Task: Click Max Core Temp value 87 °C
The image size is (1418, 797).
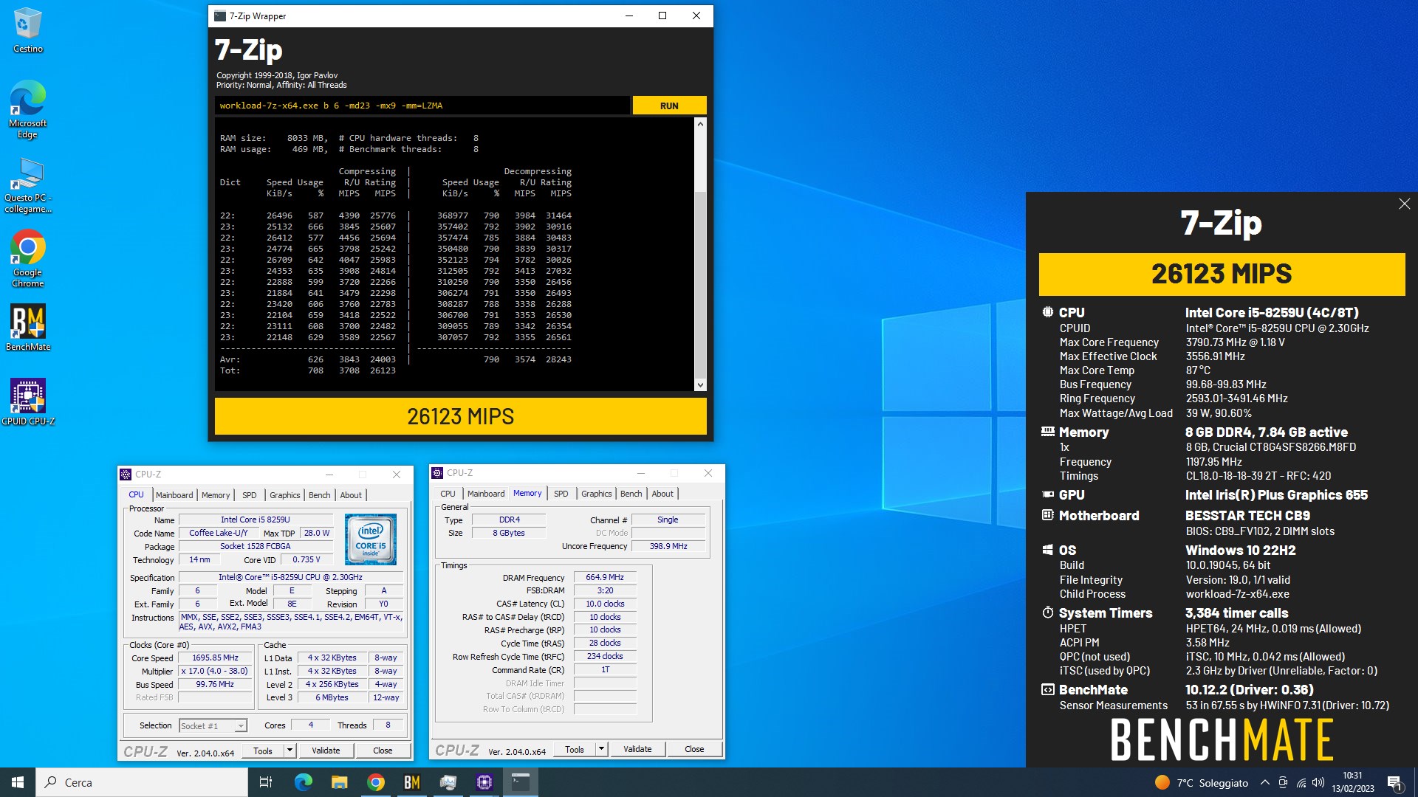Action: (x=1198, y=370)
